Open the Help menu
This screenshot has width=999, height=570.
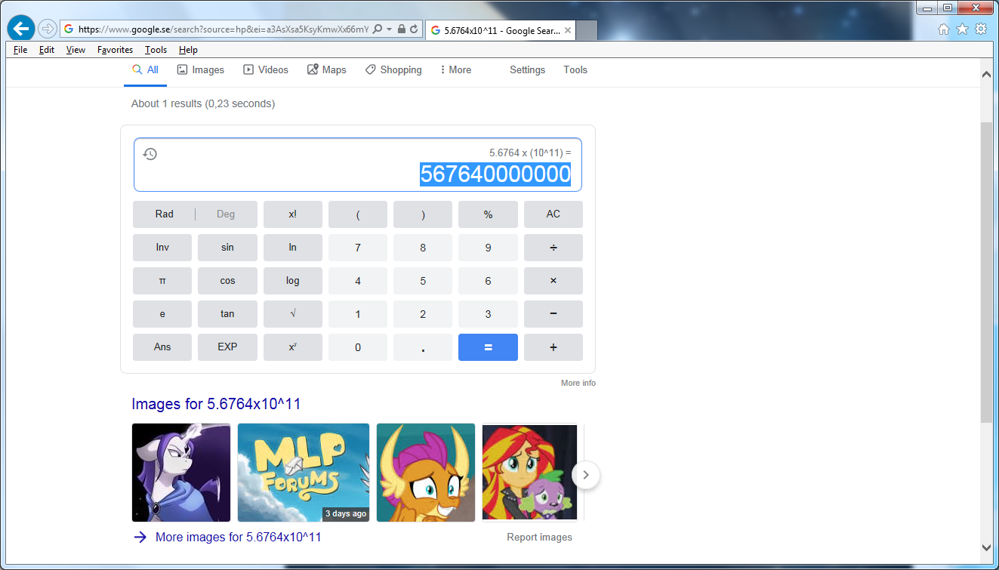tap(188, 50)
